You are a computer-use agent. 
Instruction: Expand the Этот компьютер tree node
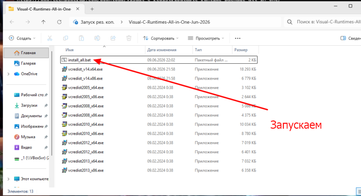9,179
